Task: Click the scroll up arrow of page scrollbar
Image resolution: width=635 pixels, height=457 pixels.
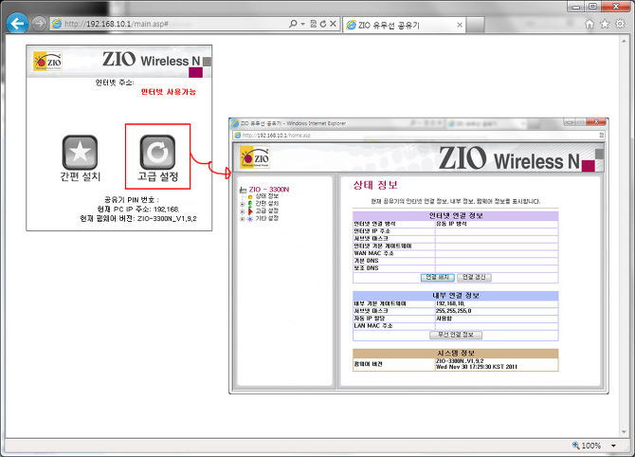Action: (624, 41)
